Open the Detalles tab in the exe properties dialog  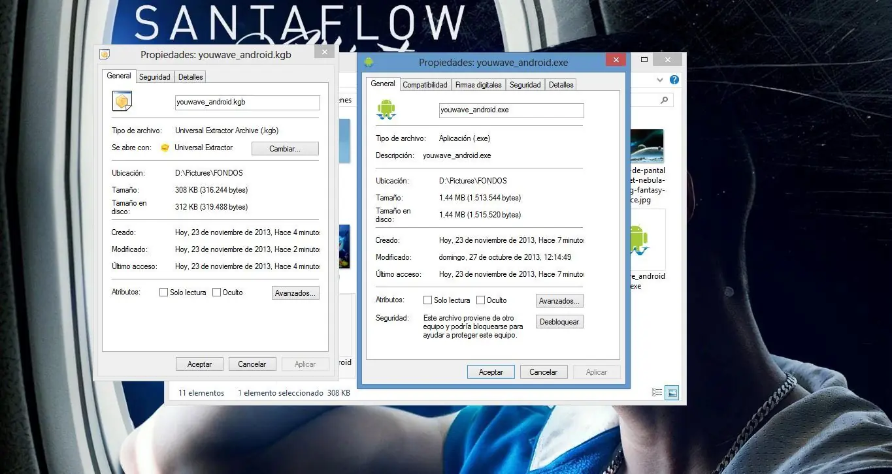coord(561,85)
